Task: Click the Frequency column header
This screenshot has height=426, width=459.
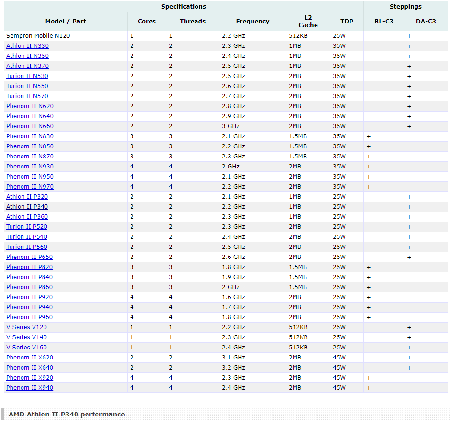Action: (253, 22)
